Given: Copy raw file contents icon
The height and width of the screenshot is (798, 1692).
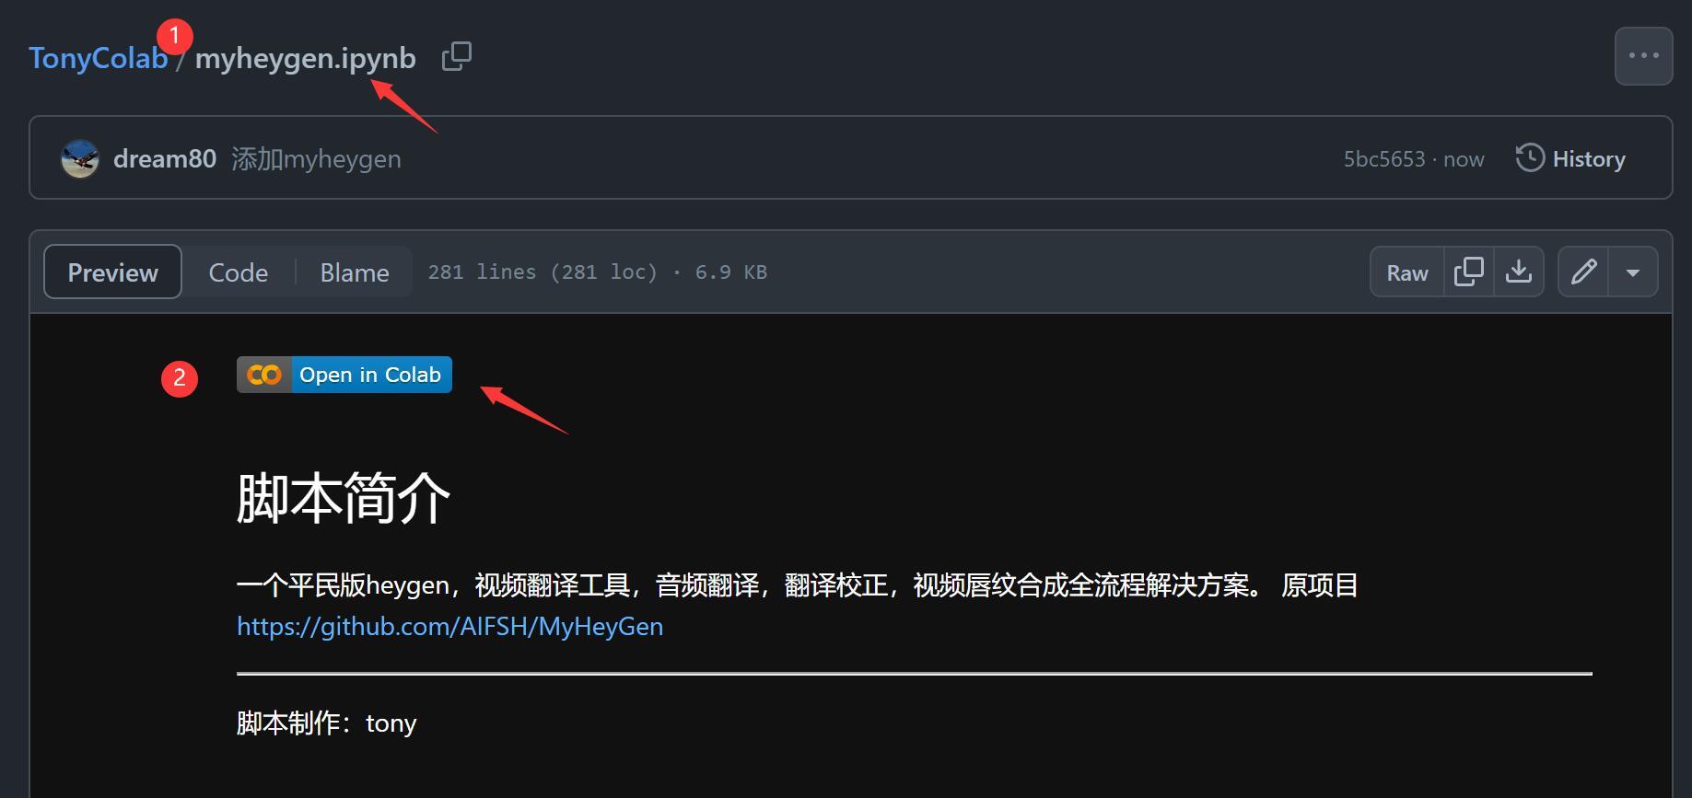Looking at the screenshot, I should (1468, 272).
